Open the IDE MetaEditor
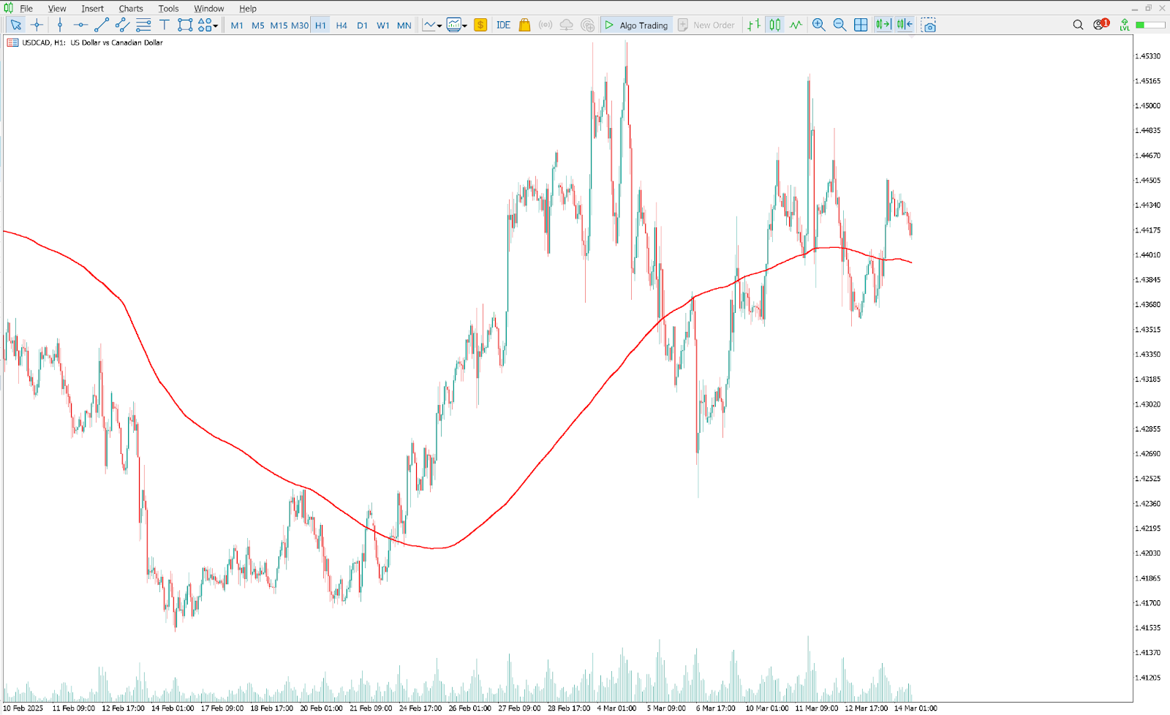This screenshot has height=715, width=1170. [x=503, y=25]
